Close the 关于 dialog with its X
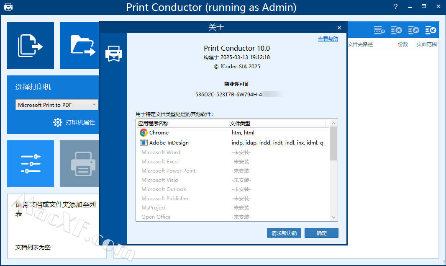Screen dimensions: 446x266 coord(339,28)
